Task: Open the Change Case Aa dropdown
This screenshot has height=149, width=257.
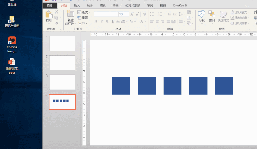Action: 132,21
